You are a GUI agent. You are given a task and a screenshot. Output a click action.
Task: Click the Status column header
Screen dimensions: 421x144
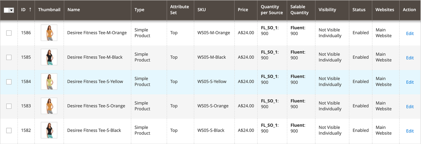point(359,10)
